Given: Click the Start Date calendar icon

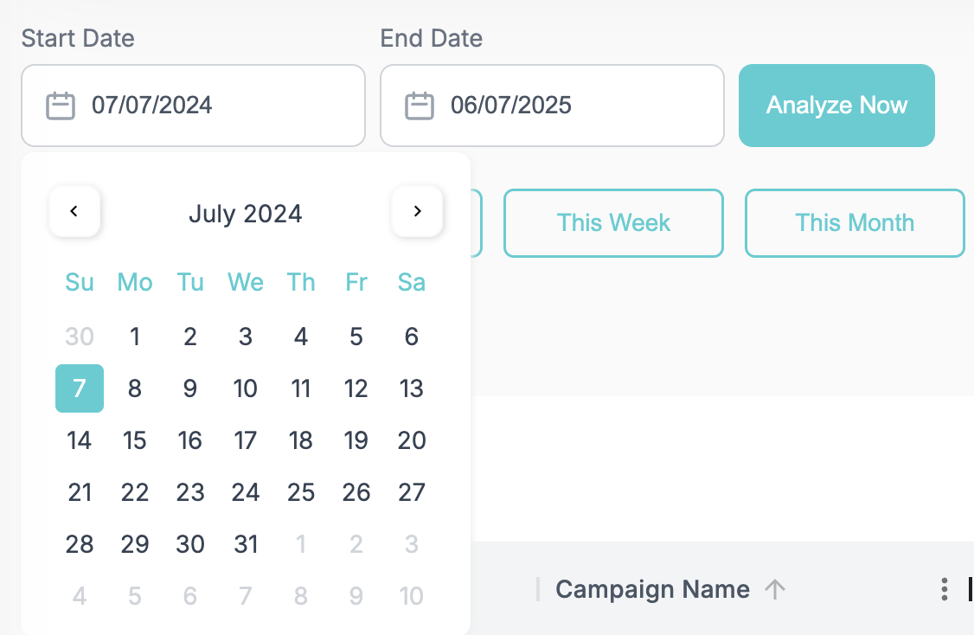Looking at the screenshot, I should pyautogui.click(x=61, y=106).
